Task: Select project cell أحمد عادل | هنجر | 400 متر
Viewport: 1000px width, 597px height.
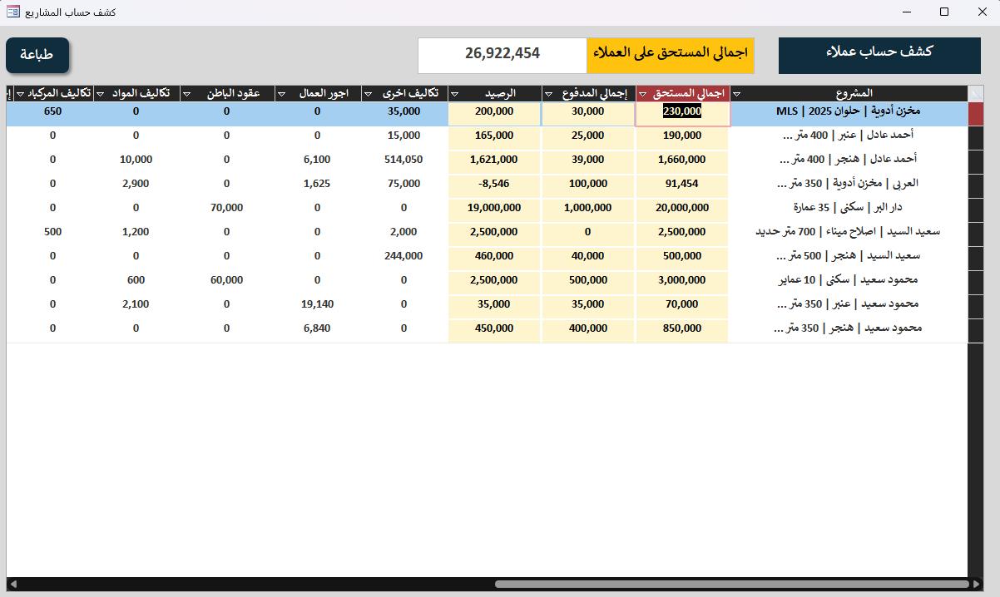Action: coord(849,162)
